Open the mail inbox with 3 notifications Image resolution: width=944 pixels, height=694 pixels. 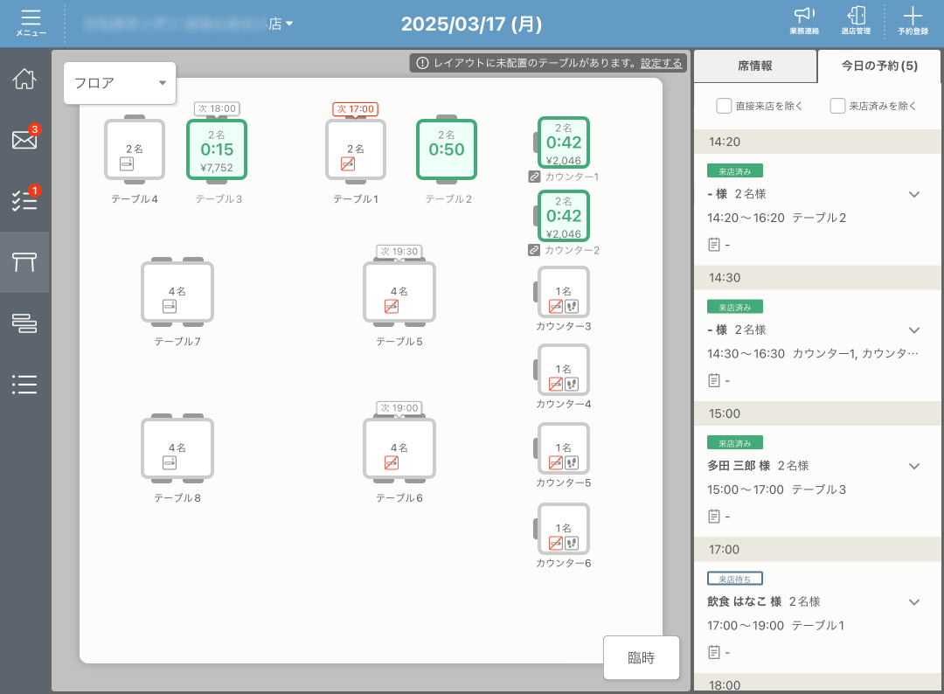(x=24, y=140)
